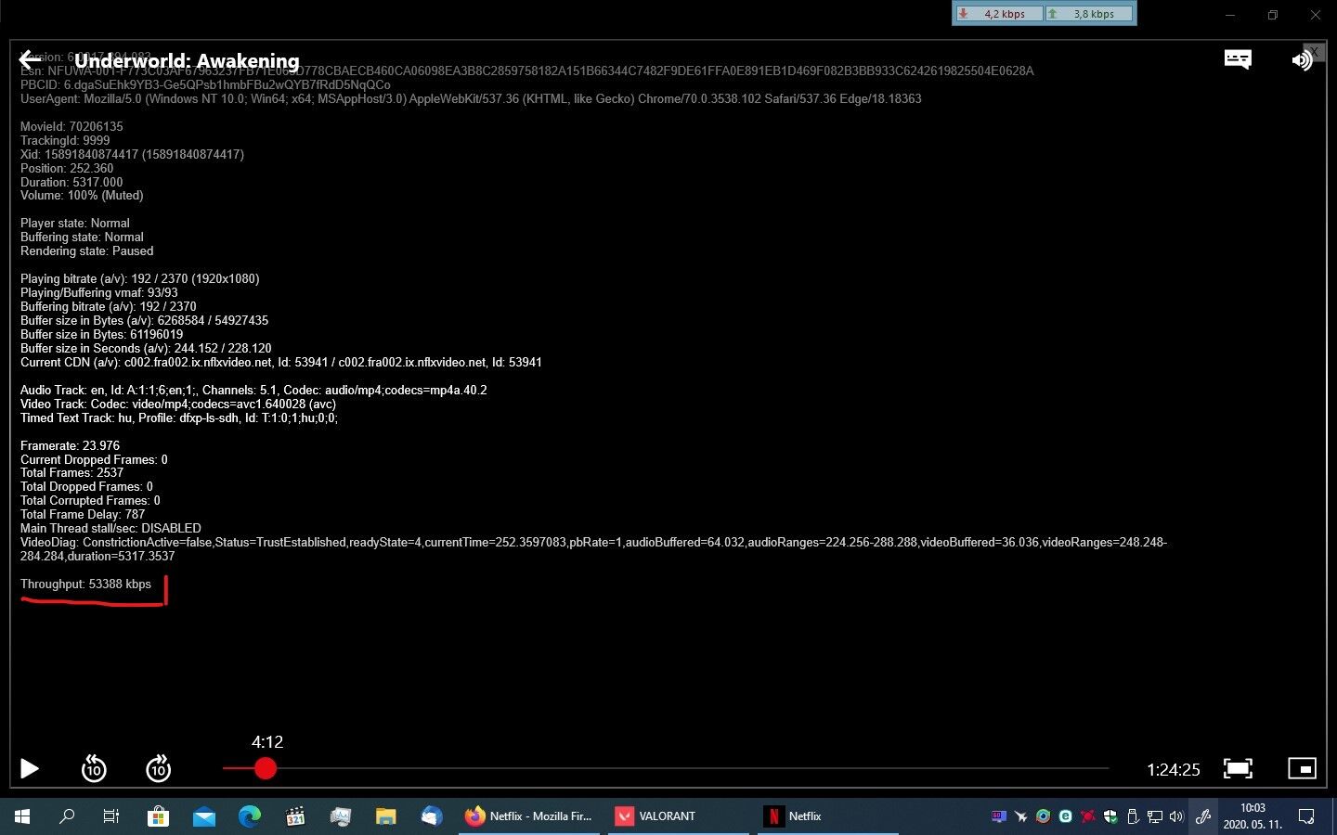Click the Throughput: 53388 kbps line
The width and height of the screenshot is (1337, 835).
tap(85, 584)
